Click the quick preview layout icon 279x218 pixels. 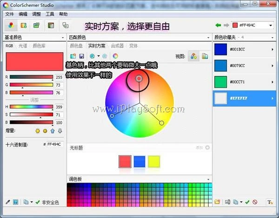pyautogui.click(x=51, y=25)
